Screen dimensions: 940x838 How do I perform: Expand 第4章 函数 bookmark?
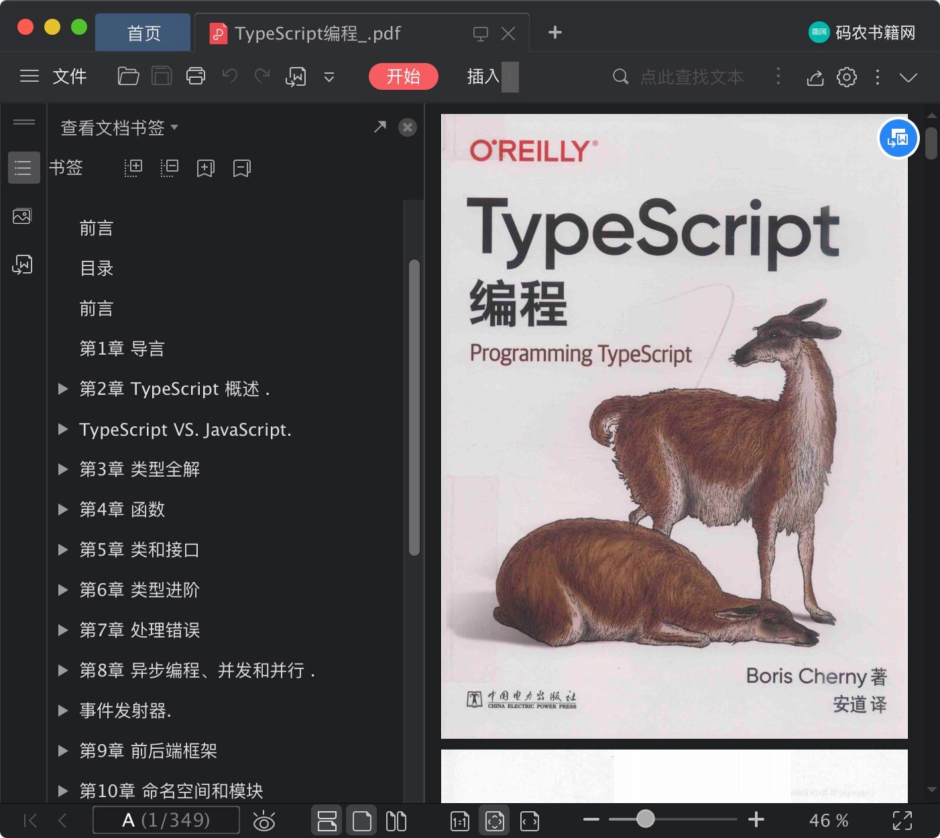pyautogui.click(x=63, y=510)
